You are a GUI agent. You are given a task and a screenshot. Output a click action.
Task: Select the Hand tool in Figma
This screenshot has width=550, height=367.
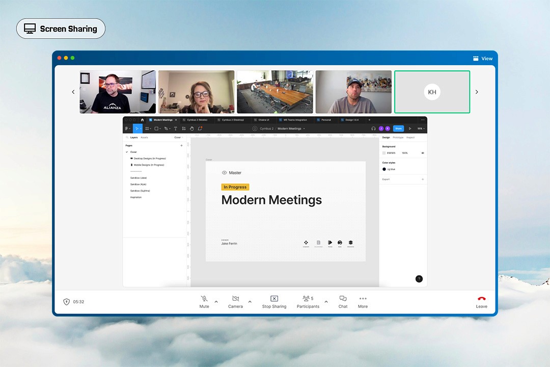[x=192, y=128]
